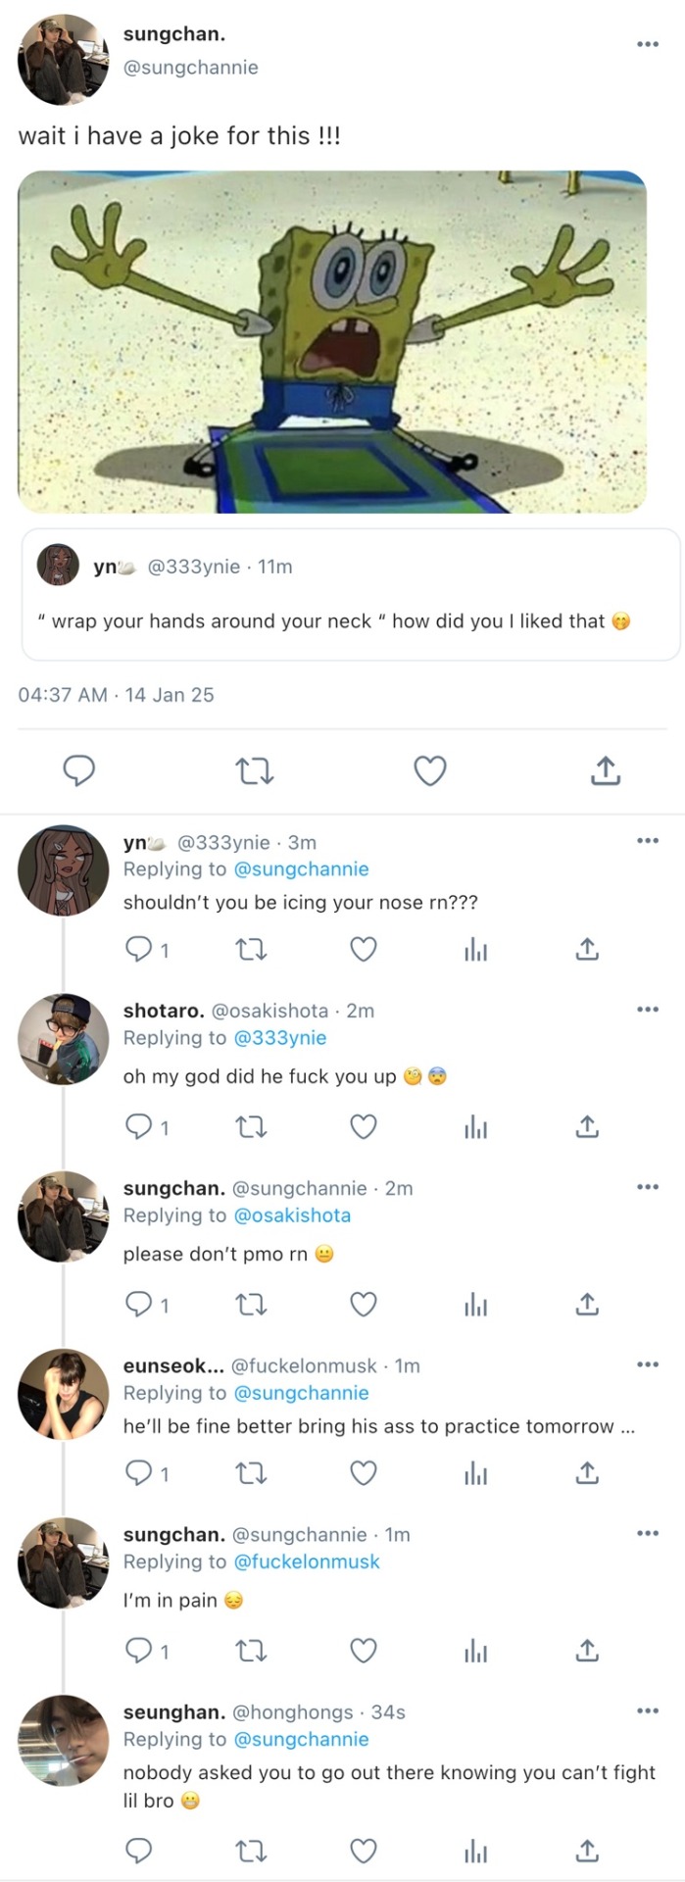Open the @osakishota mention in sungchan's reply
The image size is (685, 1882).
click(292, 1215)
